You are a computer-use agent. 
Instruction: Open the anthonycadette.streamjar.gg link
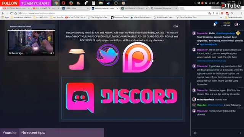click(211, 61)
